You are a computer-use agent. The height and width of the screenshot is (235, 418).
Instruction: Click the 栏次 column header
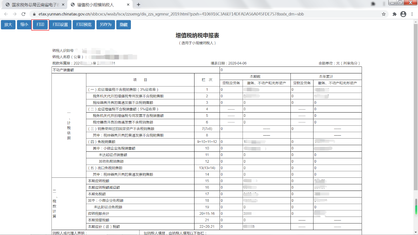point(207,80)
